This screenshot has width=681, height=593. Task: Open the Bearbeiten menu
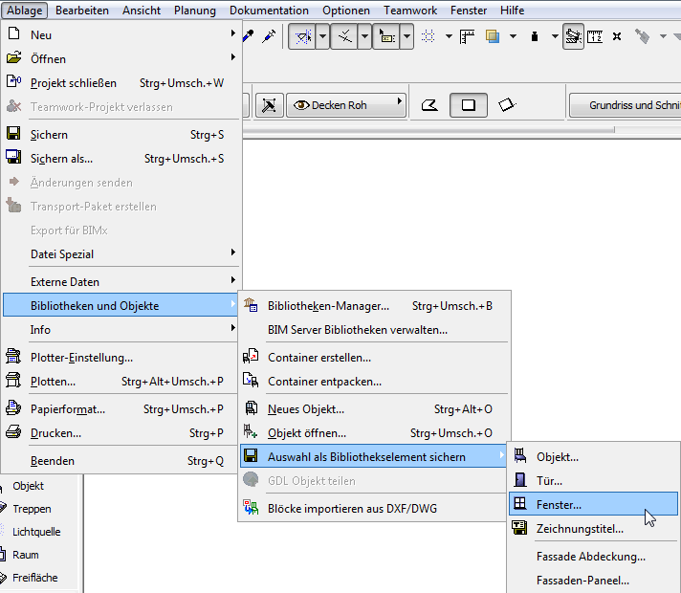(82, 10)
